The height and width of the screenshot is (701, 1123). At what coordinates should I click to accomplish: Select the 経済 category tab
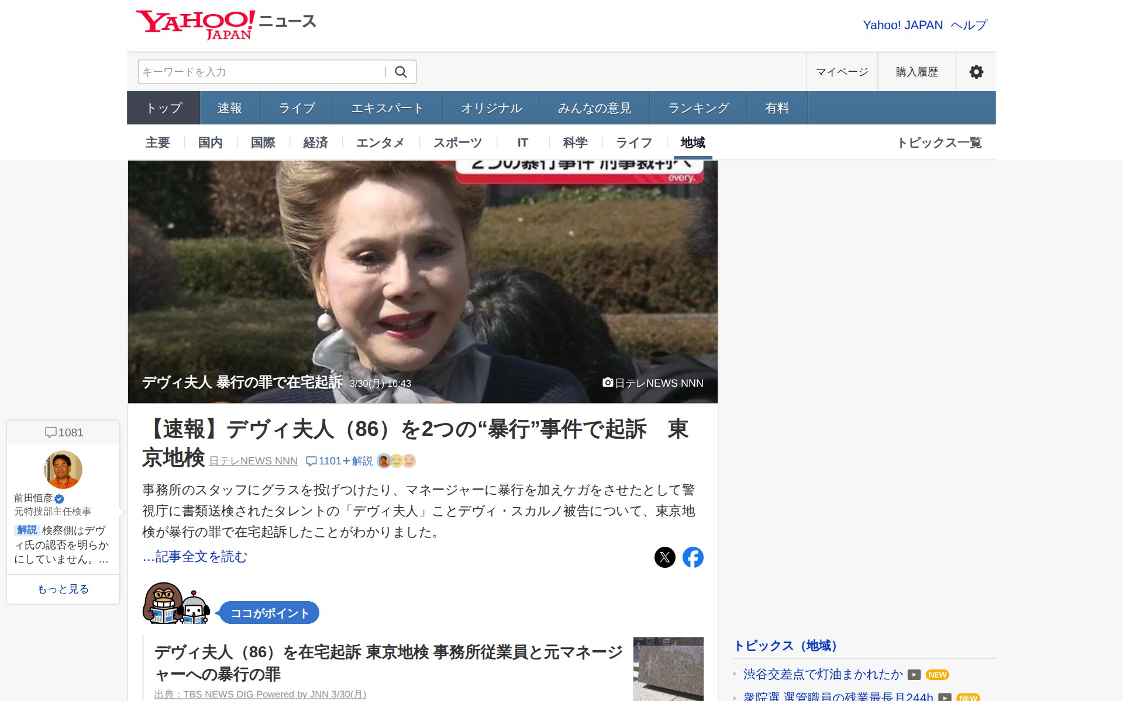tap(315, 143)
